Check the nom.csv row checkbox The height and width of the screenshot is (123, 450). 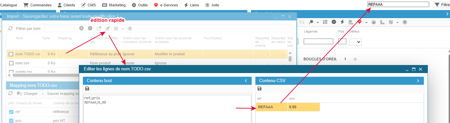(11, 63)
